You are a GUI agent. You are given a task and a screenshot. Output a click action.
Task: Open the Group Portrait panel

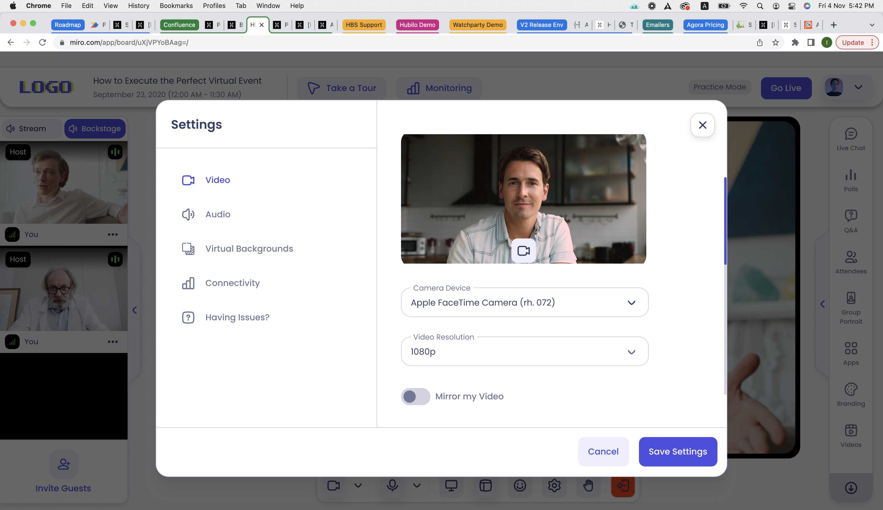tap(851, 308)
